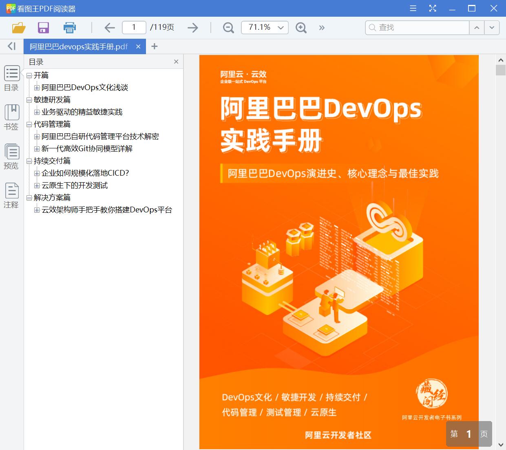
Task: Jump to 开篇 chapter
Action: [41, 75]
